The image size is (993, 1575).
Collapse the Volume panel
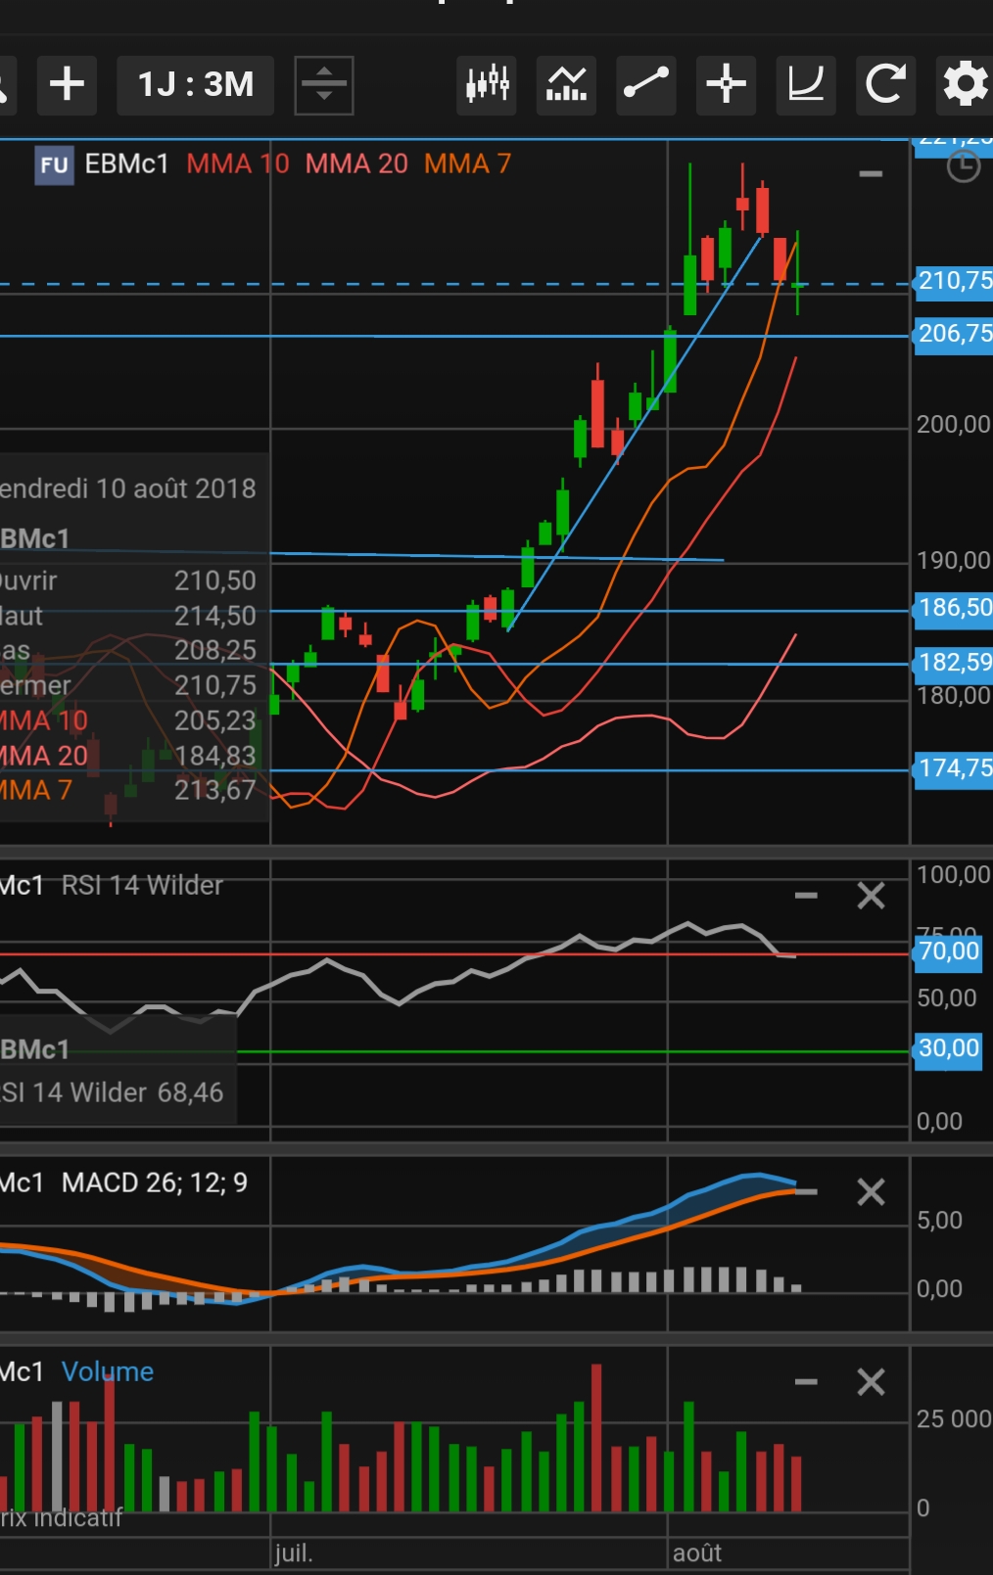point(806,1382)
